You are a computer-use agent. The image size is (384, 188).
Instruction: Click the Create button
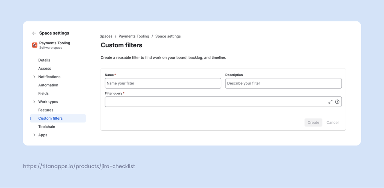(x=313, y=123)
